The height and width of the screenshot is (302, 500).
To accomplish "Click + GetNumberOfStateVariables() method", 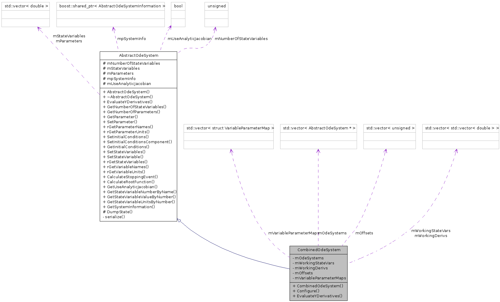I will click(134, 107).
